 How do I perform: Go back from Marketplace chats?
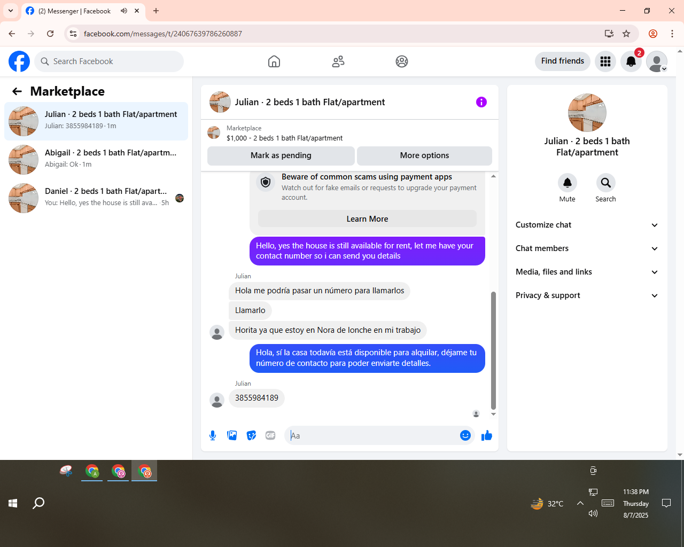(x=17, y=91)
